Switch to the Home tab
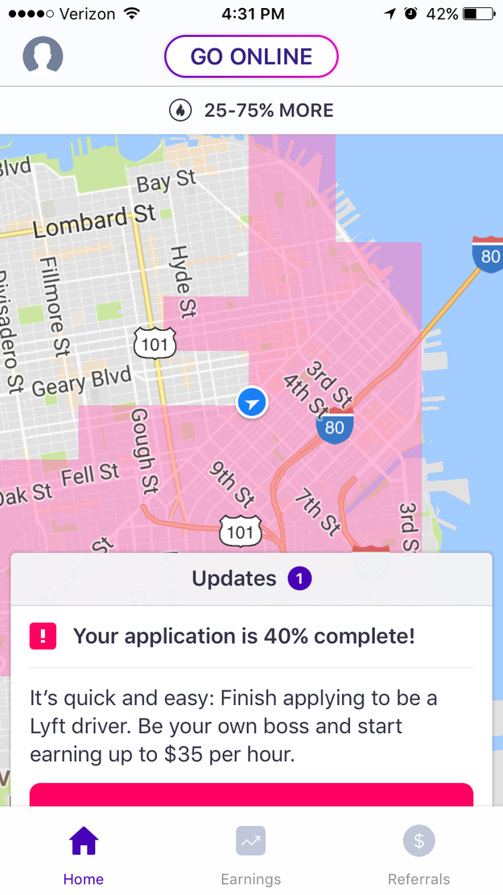This screenshot has height=895, width=503. pyautogui.click(x=84, y=856)
